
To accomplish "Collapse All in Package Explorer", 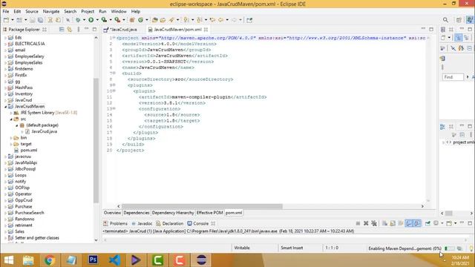I will tap(62, 30).
